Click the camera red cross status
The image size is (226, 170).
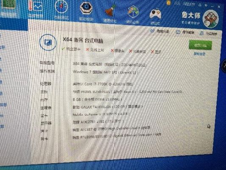(117, 51)
